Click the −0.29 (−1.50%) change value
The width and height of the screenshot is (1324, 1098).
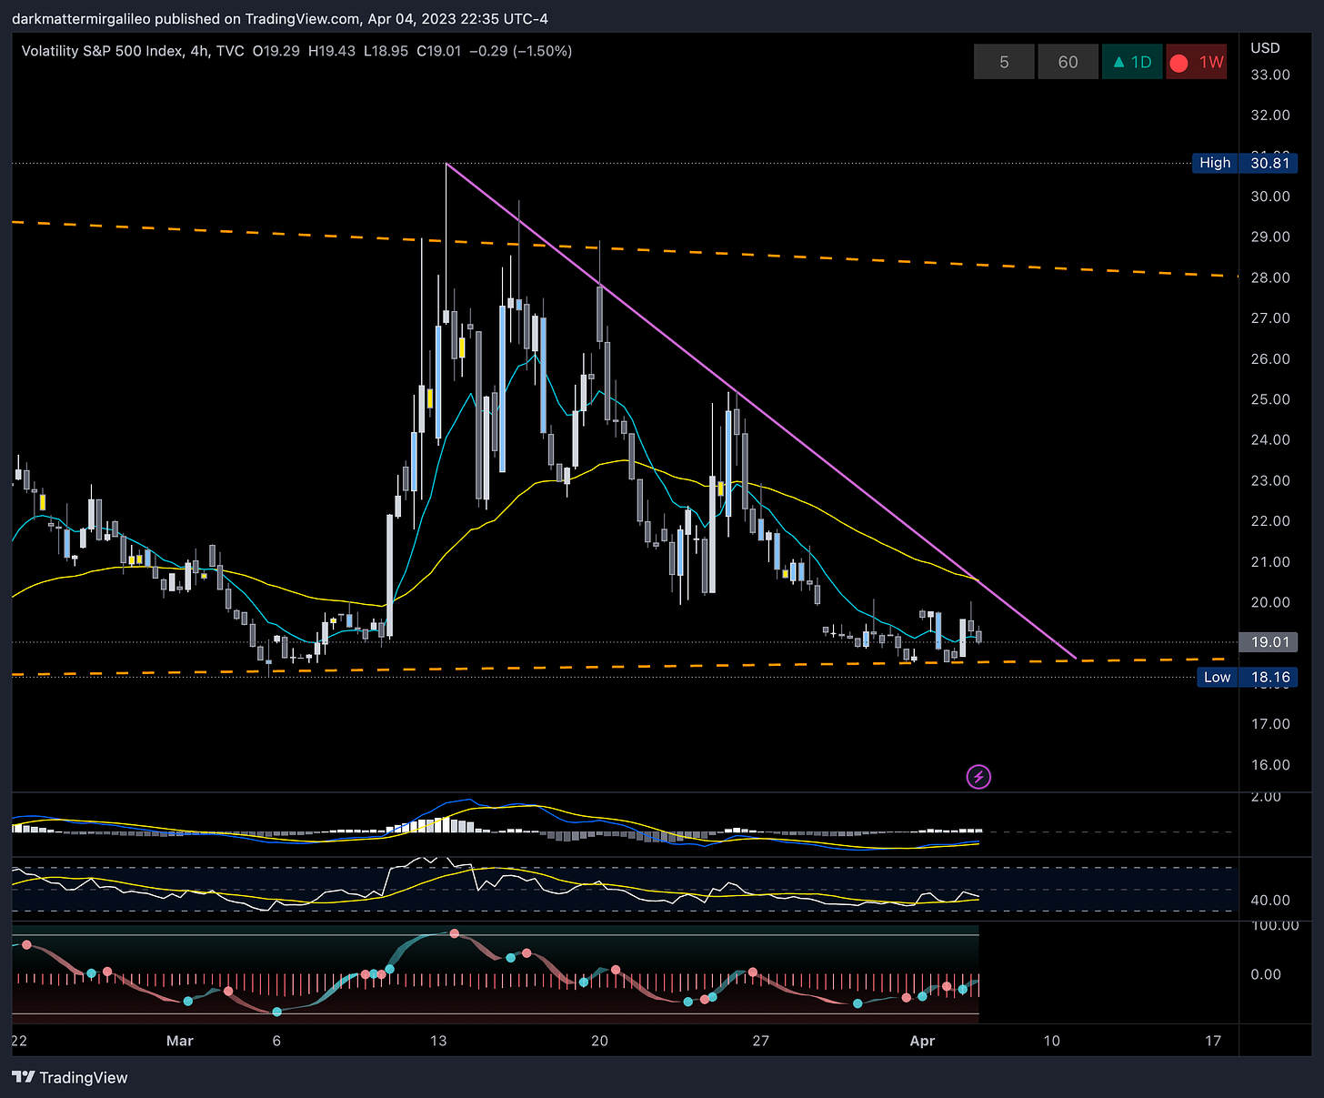coord(521,51)
